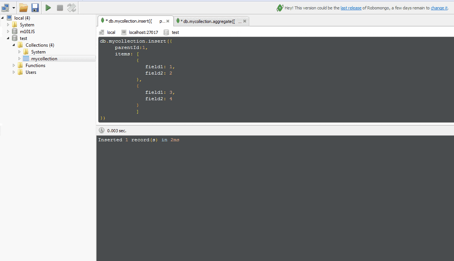The height and width of the screenshot is (261, 454).
Task: Expand the mycollection tree arrow
Action: pyautogui.click(x=20, y=58)
